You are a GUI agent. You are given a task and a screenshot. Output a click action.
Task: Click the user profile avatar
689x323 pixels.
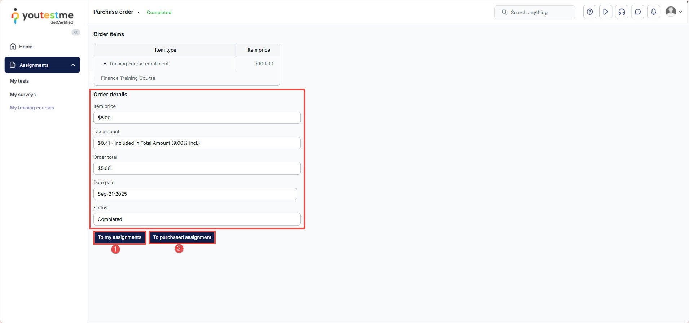click(671, 12)
